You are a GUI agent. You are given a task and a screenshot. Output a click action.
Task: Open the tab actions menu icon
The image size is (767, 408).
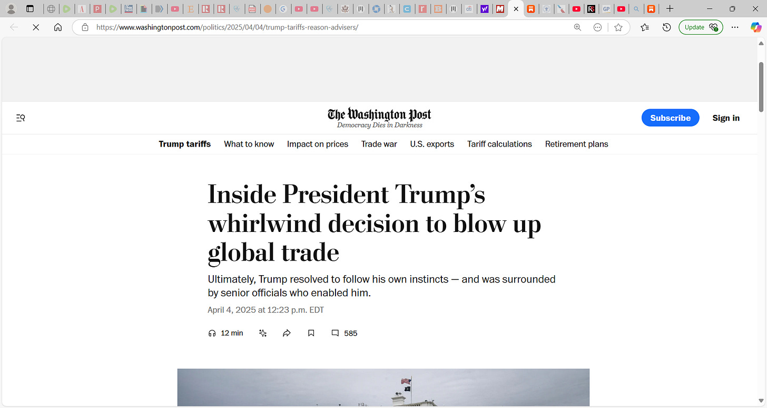(30, 9)
